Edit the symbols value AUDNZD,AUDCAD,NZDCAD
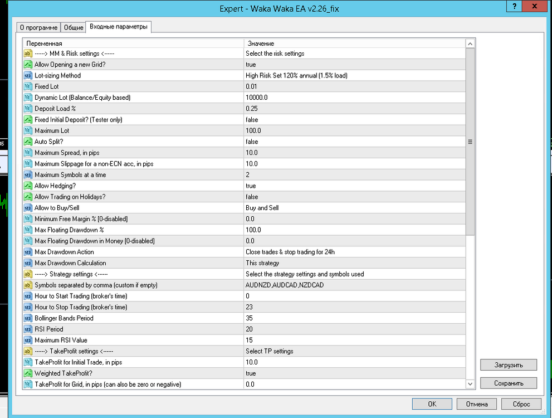552x418 pixels. coord(354,285)
